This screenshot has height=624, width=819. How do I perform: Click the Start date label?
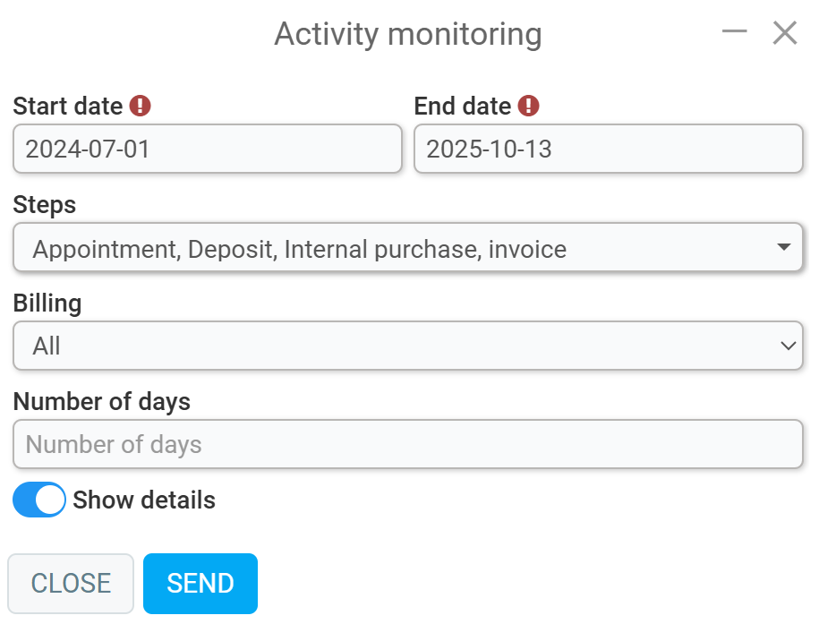(68, 106)
